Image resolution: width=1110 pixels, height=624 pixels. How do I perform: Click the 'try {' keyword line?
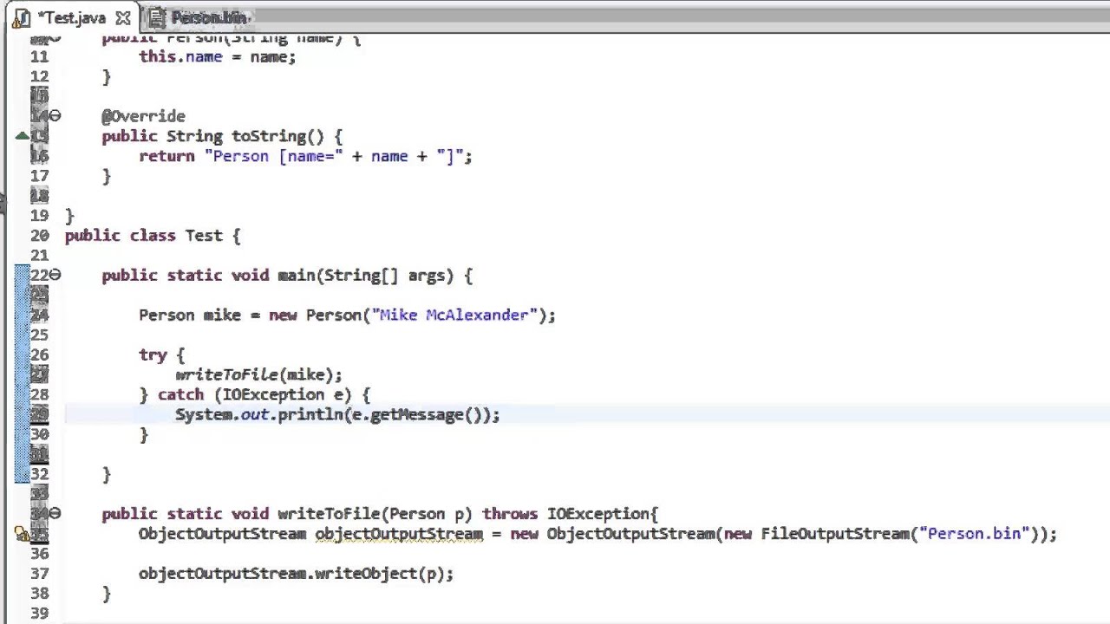tap(161, 355)
